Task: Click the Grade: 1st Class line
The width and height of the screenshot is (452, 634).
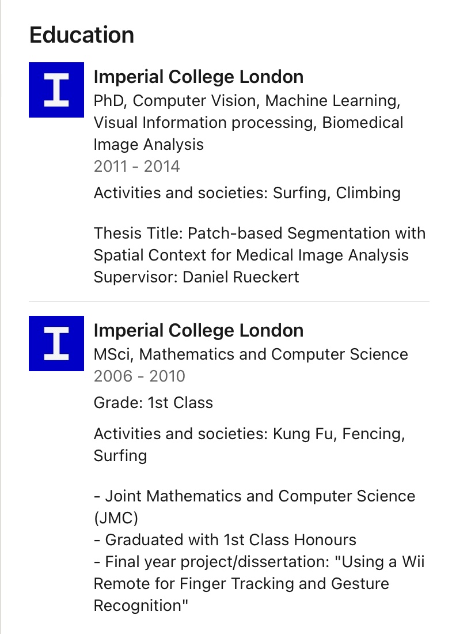Action: 153,403
